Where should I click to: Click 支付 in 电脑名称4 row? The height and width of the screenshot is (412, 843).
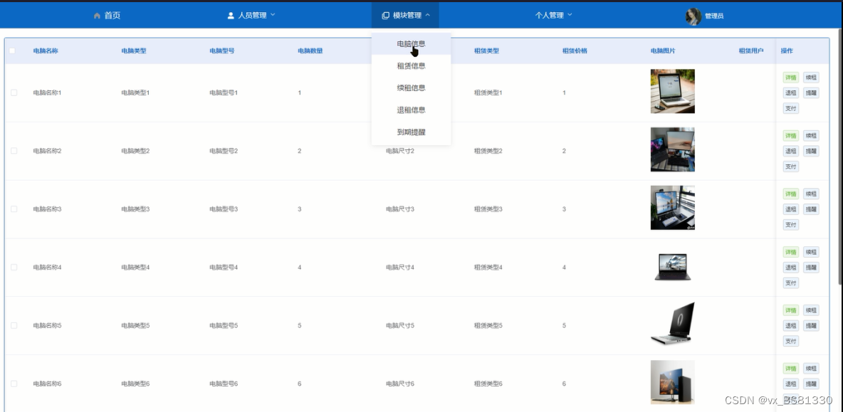(791, 283)
